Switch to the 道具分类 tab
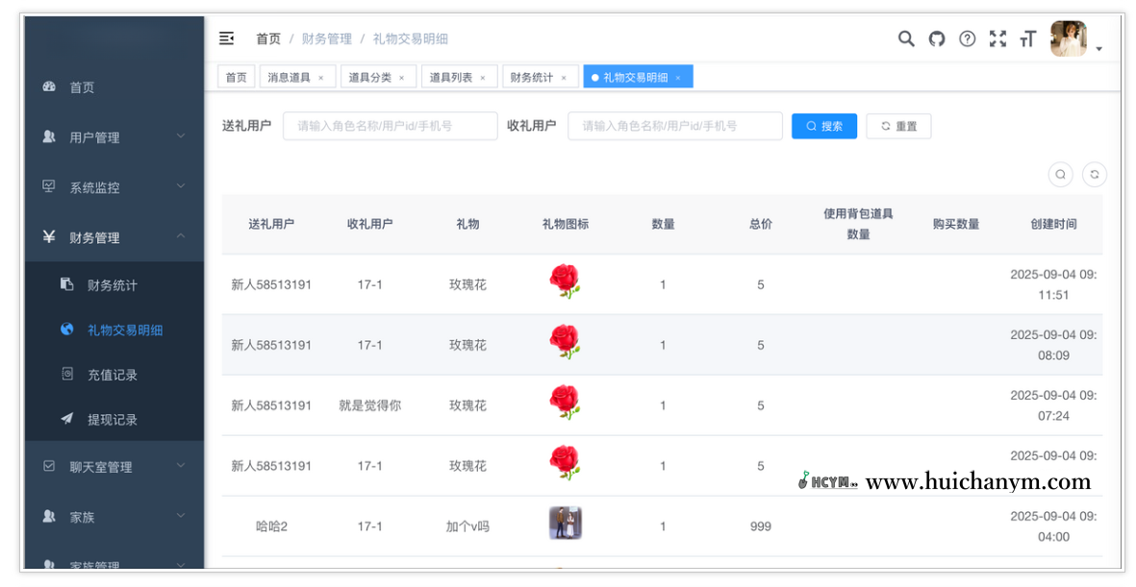The width and height of the screenshot is (1136, 587). (x=370, y=76)
